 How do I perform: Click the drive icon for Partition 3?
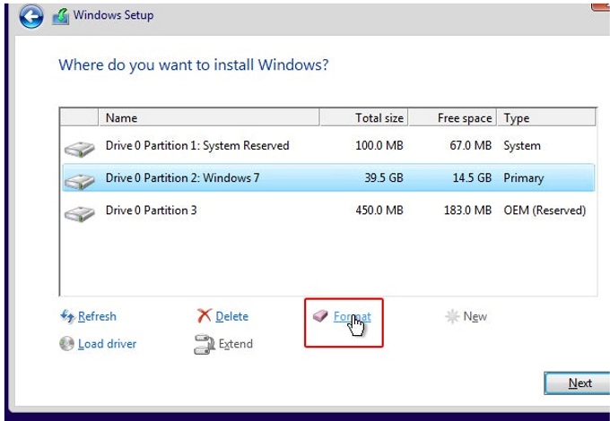(80, 213)
